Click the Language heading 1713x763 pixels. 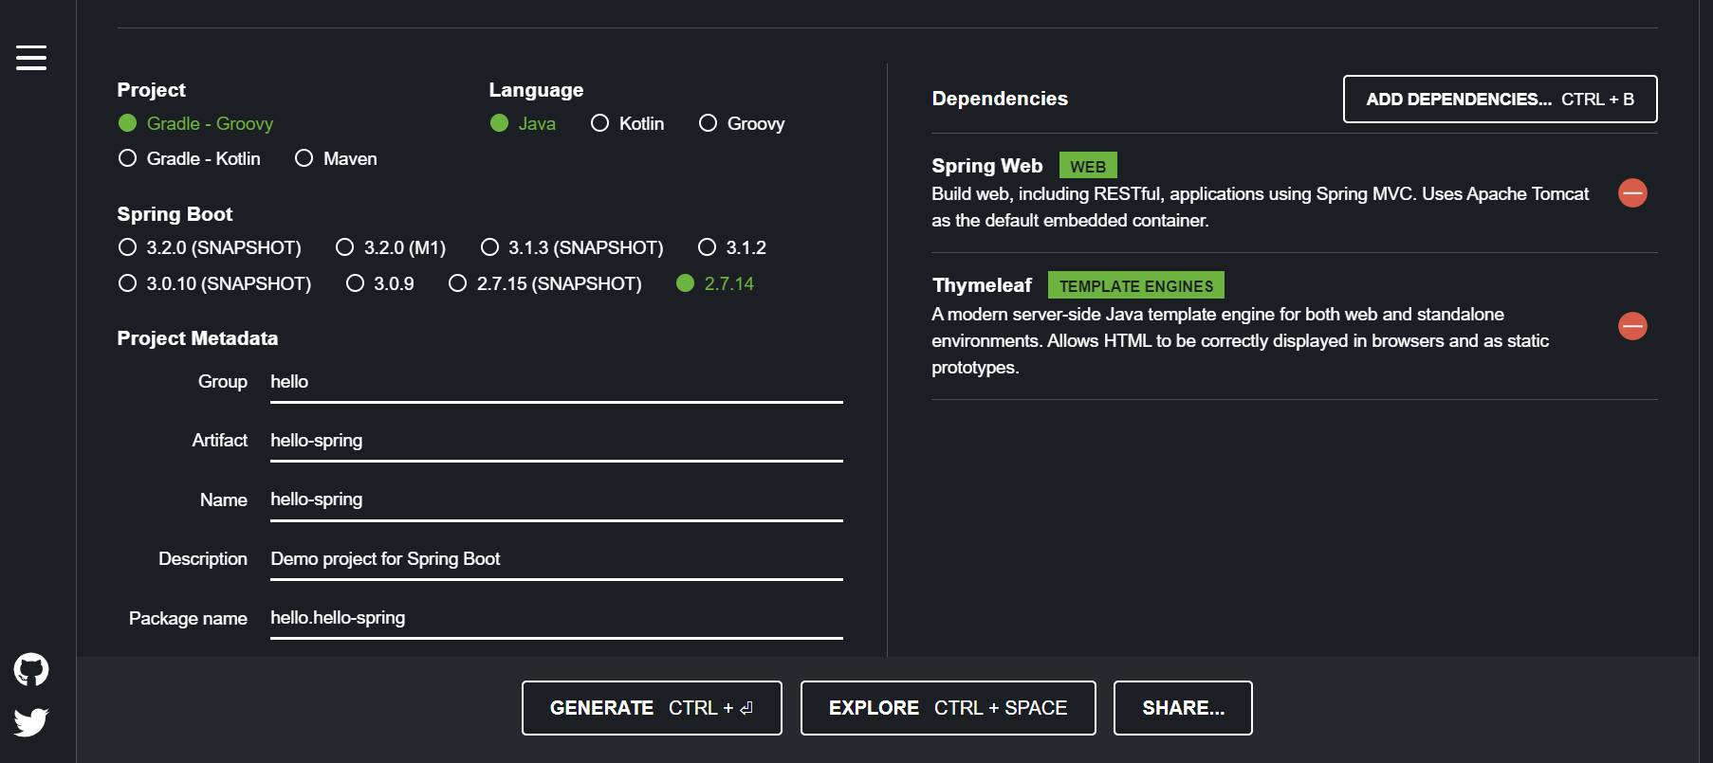pos(536,90)
